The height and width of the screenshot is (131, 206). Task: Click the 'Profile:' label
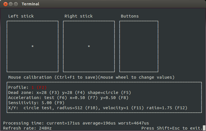coord(18,87)
